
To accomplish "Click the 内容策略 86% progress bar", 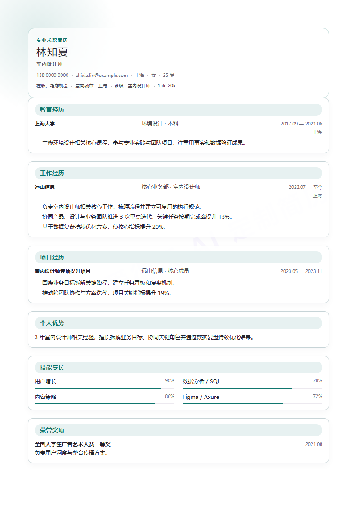I will coord(105,403).
